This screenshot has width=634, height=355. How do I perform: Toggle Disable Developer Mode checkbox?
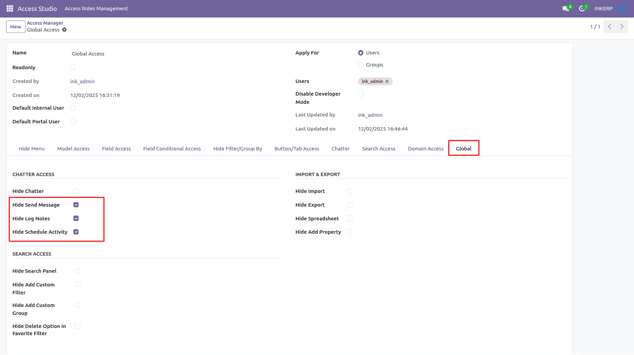361,94
